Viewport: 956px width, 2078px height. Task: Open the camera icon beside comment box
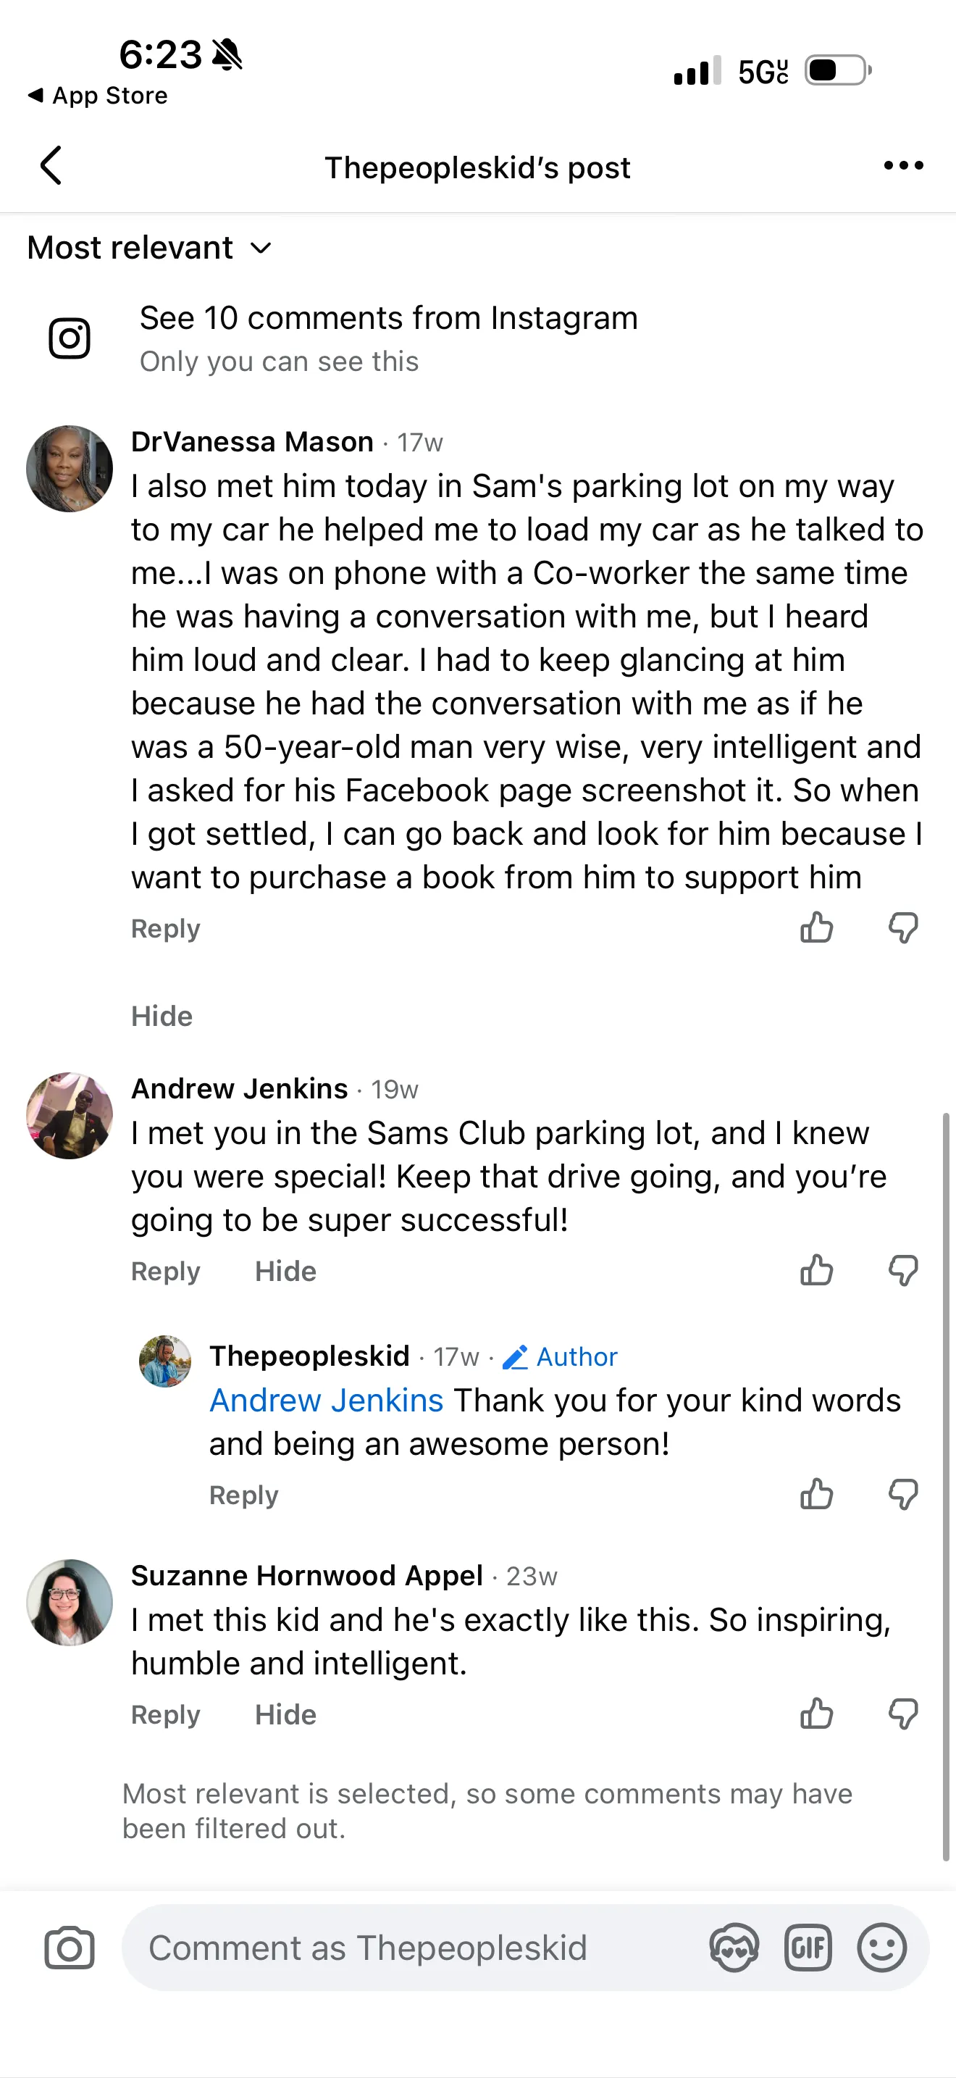point(70,1948)
